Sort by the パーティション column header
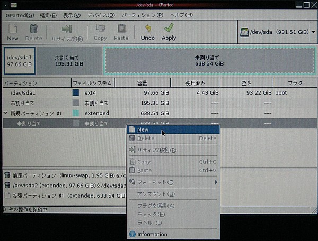The image size is (318, 241). coord(37,83)
